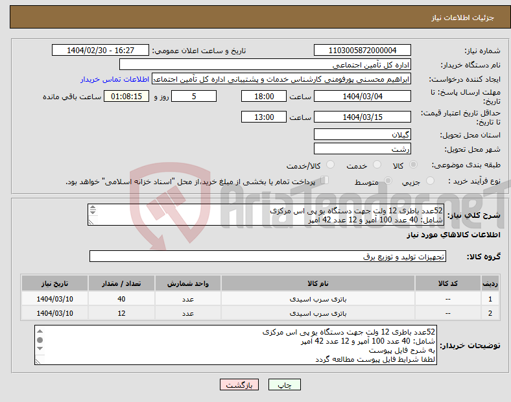This screenshot has height=402, width=511.
Task: Select the کالا radio button
Action: coord(413,165)
